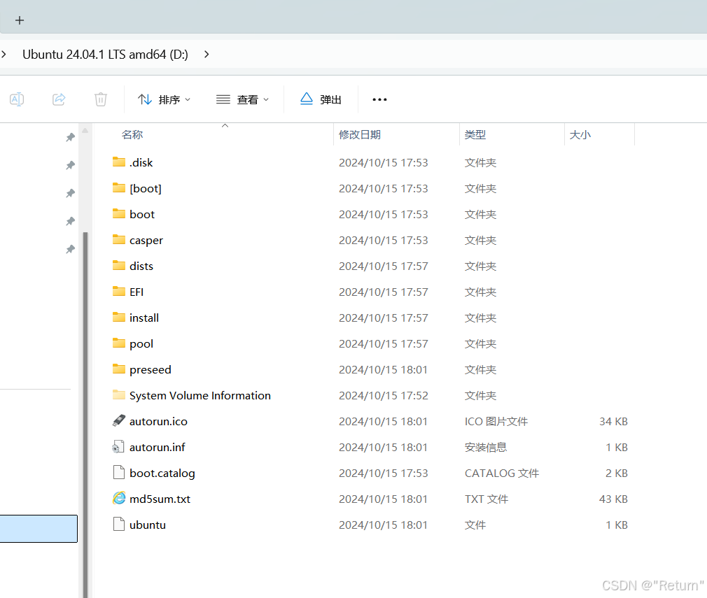This screenshot has width=707, height=598.
Task: Click the delete trash can icon
Action: pyautogui.click(x=101, y=99)
